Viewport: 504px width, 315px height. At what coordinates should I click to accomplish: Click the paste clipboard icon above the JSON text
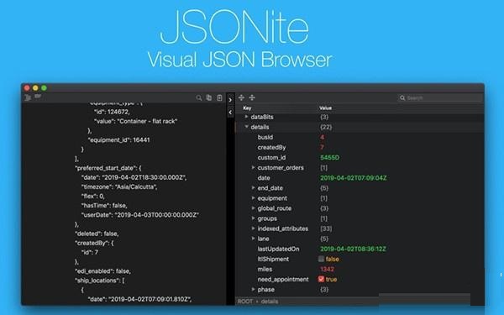(219, 97)
